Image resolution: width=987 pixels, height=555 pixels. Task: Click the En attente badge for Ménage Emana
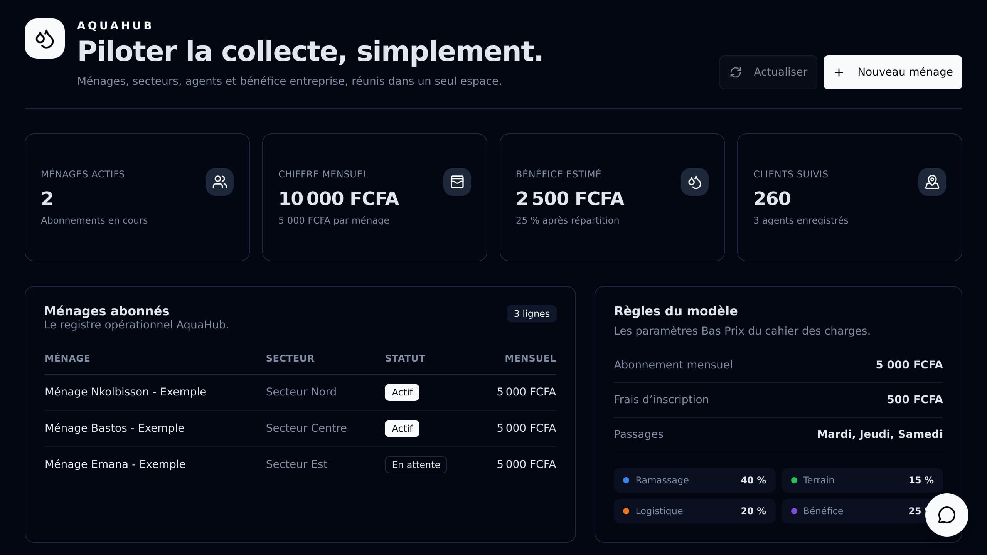point(416,465)
